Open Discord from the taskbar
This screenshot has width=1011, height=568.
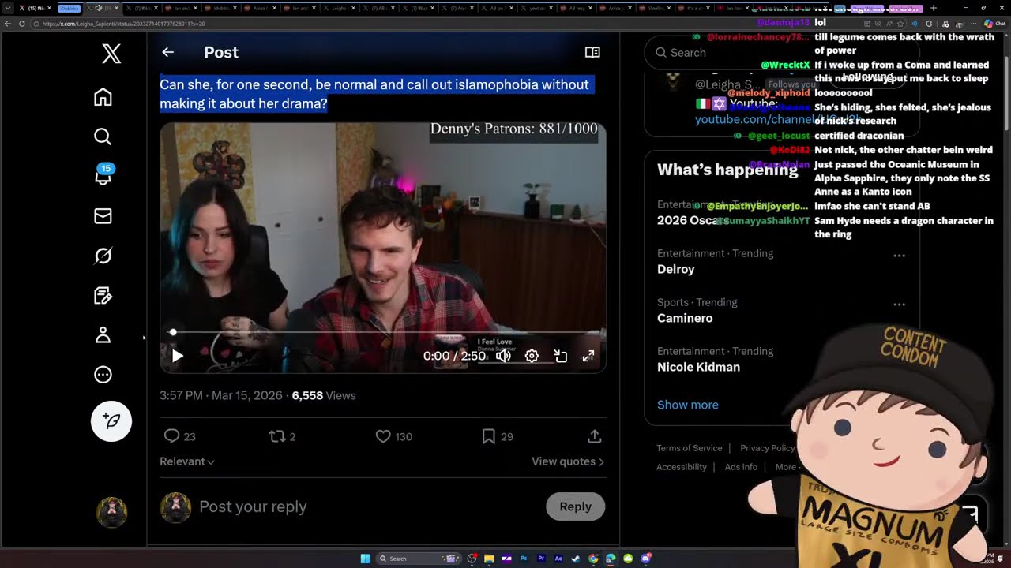(646, 559)
